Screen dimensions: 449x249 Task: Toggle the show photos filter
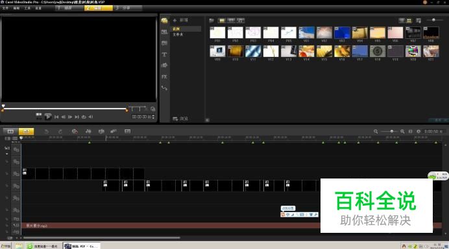pos(231,21)
